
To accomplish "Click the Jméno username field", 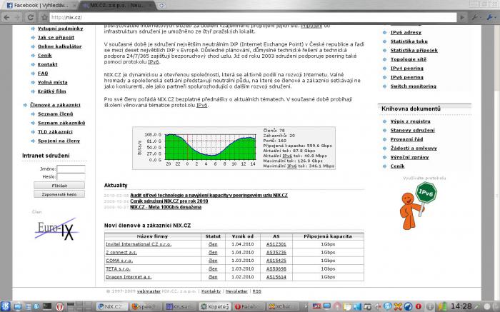I will point(71,169).
